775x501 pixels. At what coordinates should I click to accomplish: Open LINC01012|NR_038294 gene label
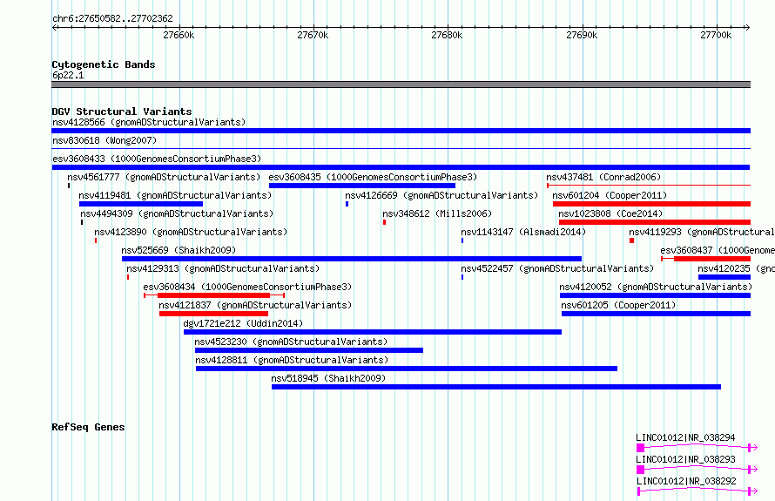click(x=685, y=437)
